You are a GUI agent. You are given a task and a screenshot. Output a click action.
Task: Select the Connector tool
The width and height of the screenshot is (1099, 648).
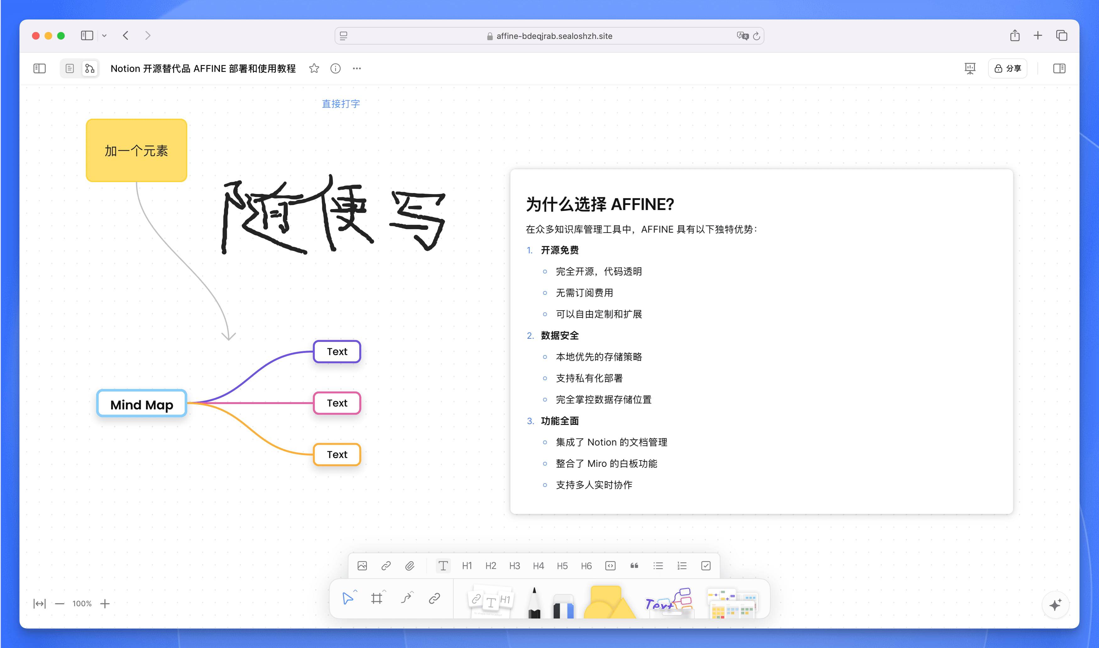click(x=406, y=598)
